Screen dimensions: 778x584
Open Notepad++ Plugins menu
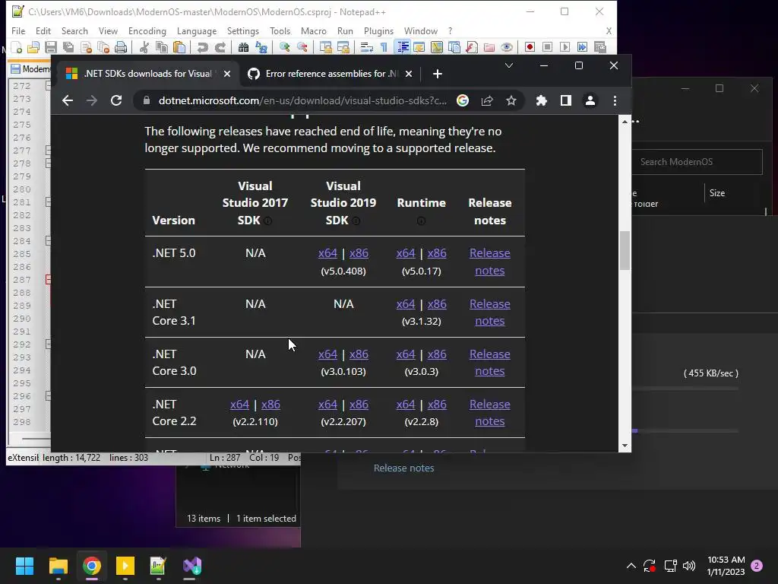click(378, 30)
